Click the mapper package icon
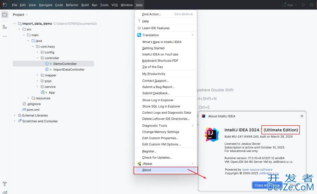Screen dimensions: 317x194 42,75
